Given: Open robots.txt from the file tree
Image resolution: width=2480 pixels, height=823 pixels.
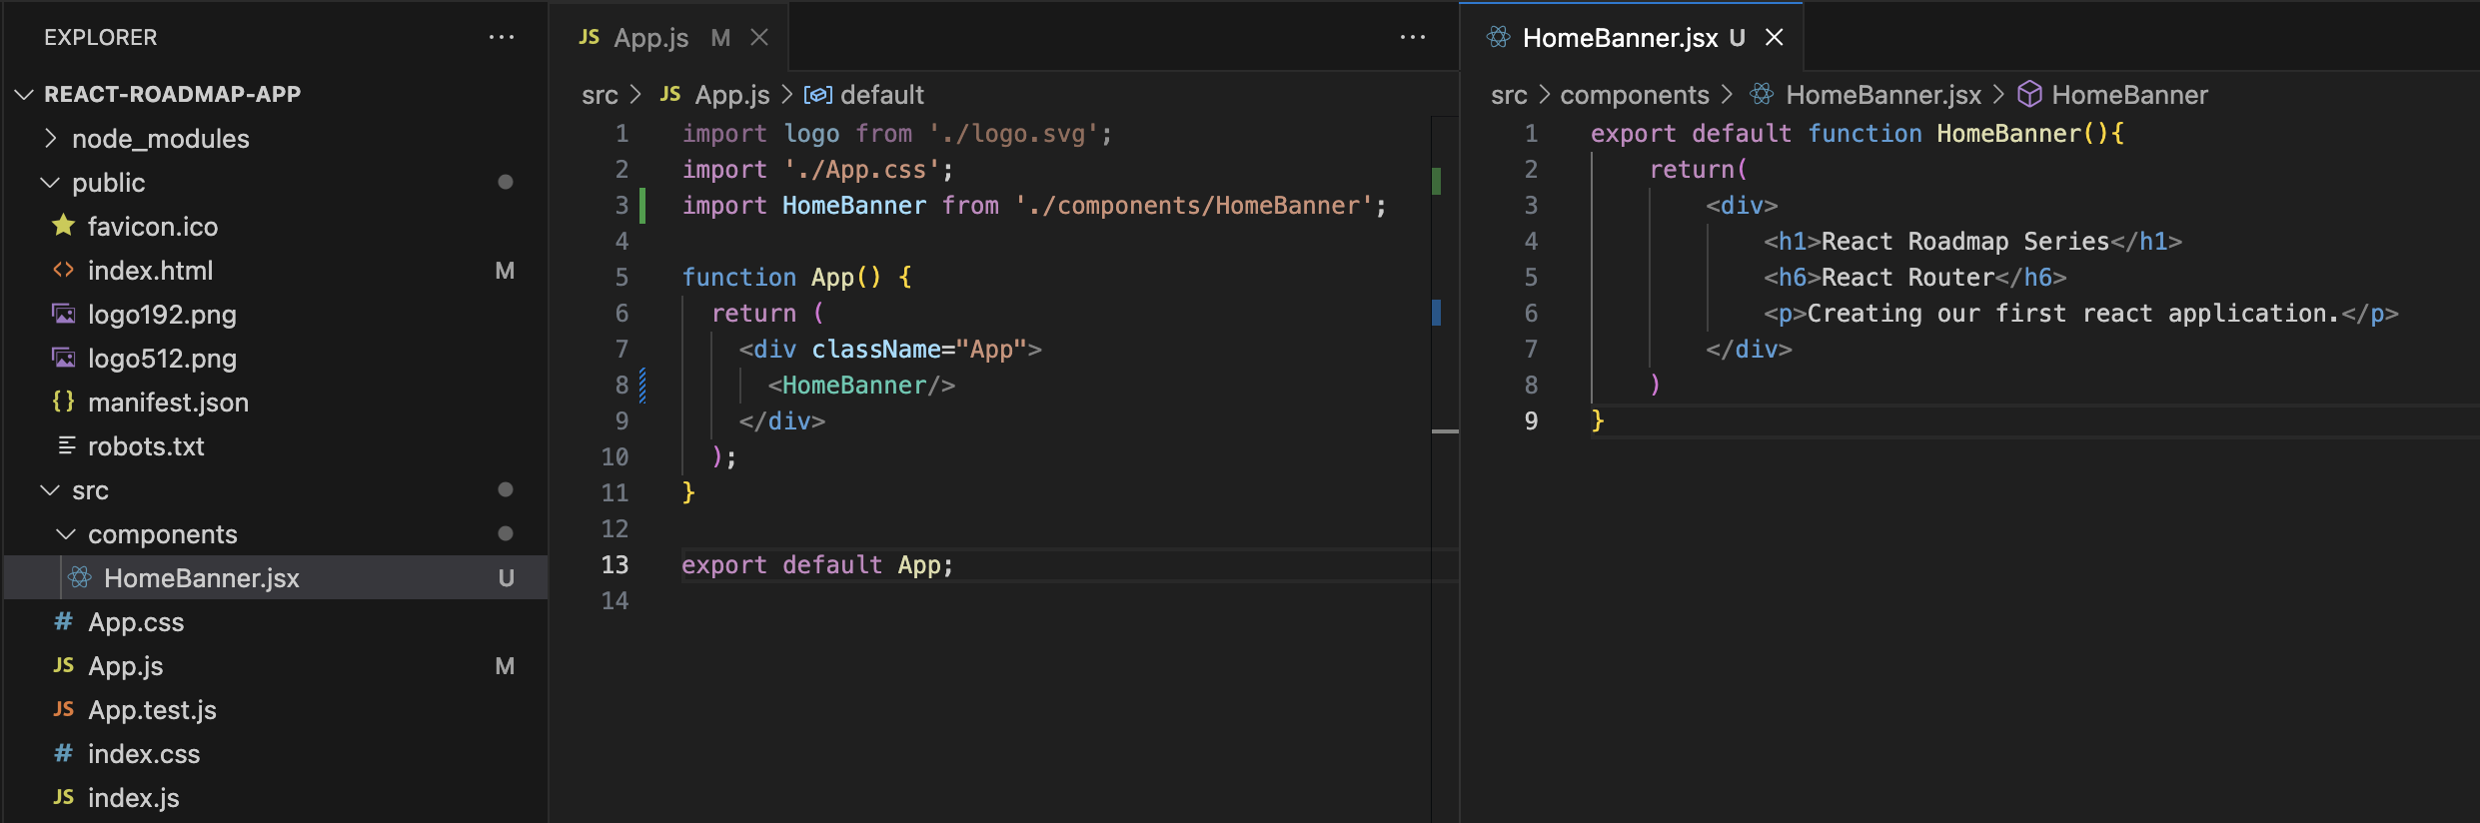Looking at the screenshot, I should pos(146,446).
